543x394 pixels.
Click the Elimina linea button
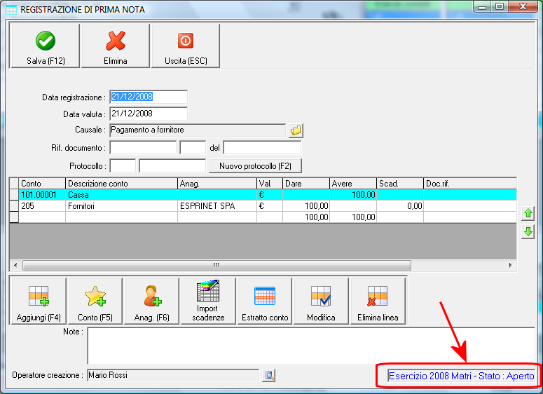(x=378, y=301)
